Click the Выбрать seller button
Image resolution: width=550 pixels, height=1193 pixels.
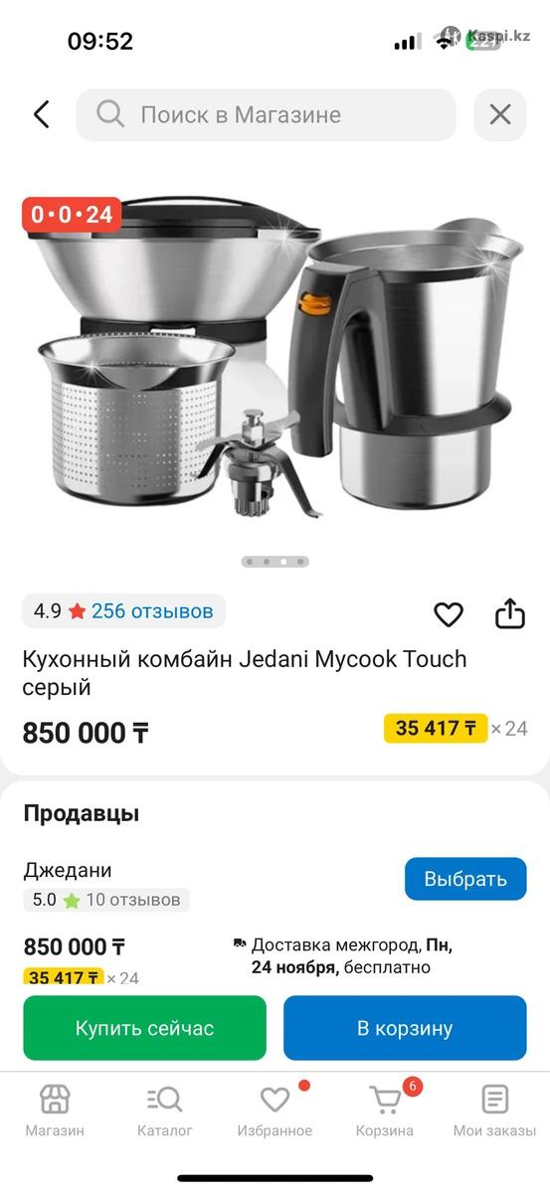click(x=465, y=879)
